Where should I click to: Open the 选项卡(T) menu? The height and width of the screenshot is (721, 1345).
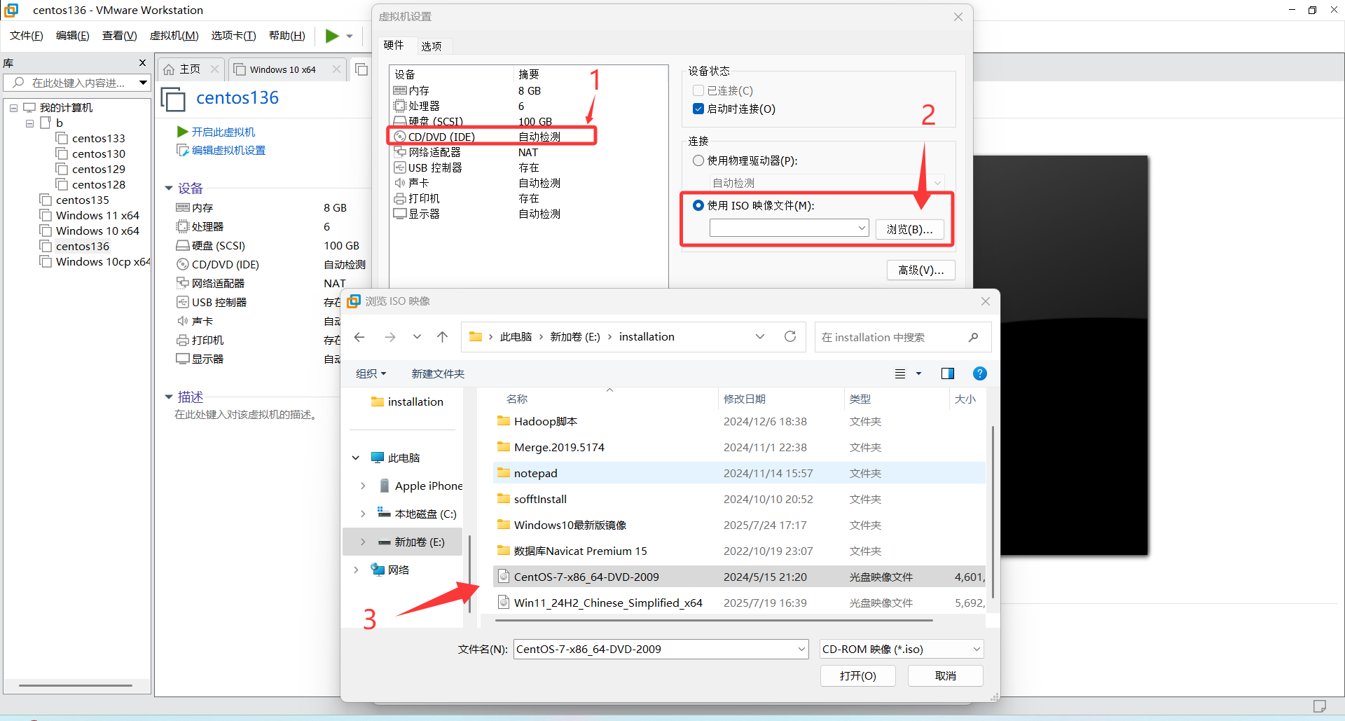tap(233, 36)
